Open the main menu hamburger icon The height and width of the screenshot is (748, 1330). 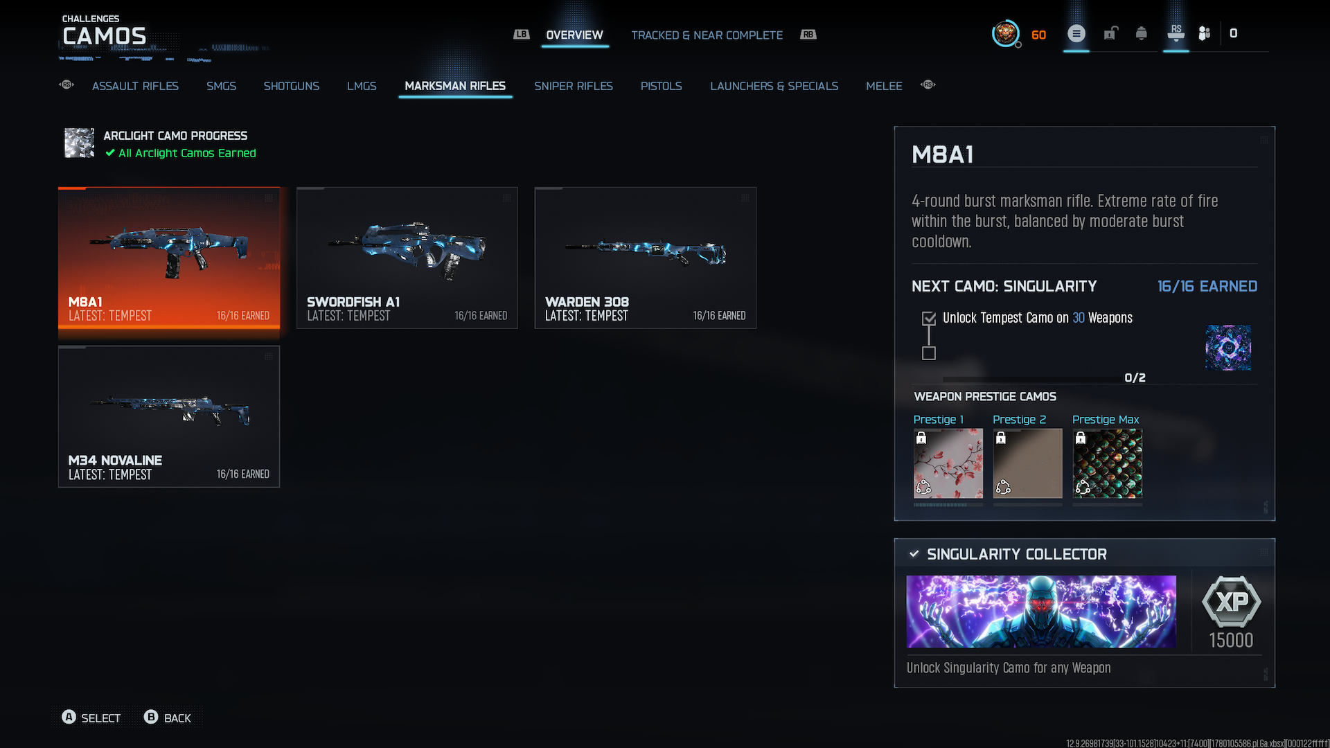[x=1076, y=33]
